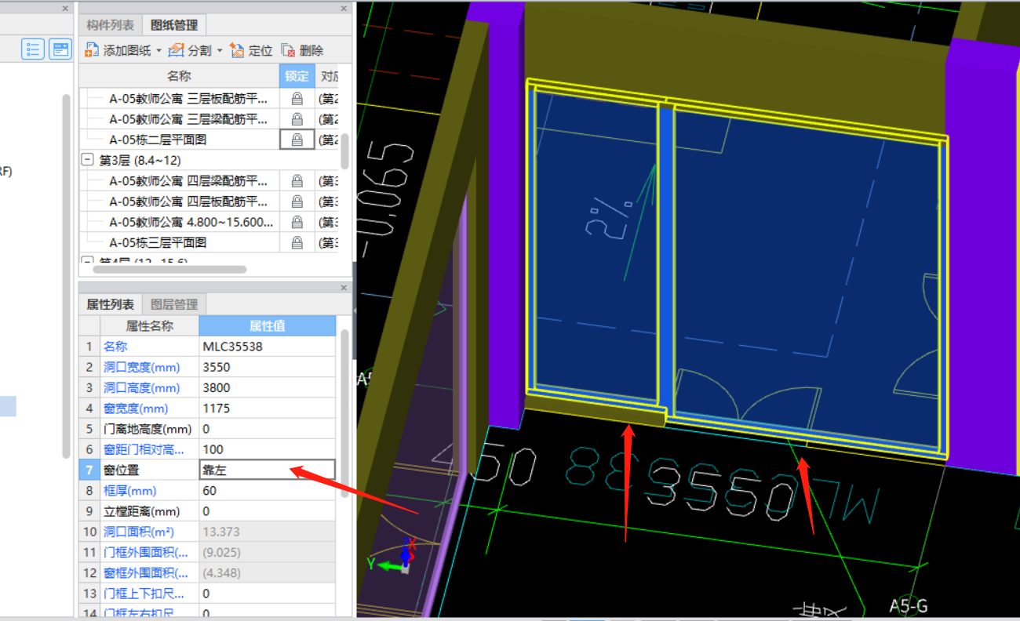Toggle lock for A-05栋三层平面图

click(297, 242)
